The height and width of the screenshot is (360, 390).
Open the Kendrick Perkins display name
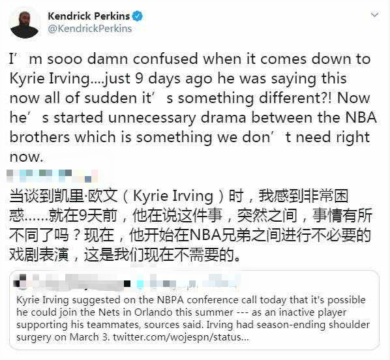click(89, 16)
